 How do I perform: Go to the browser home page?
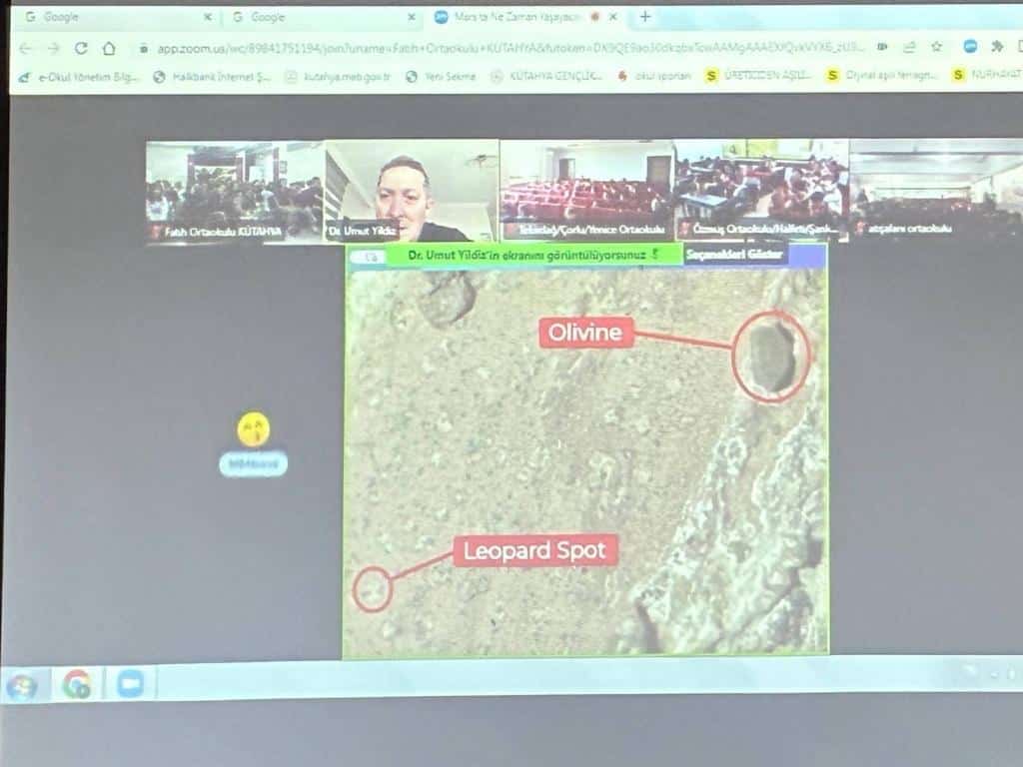[x=109, y=48]
